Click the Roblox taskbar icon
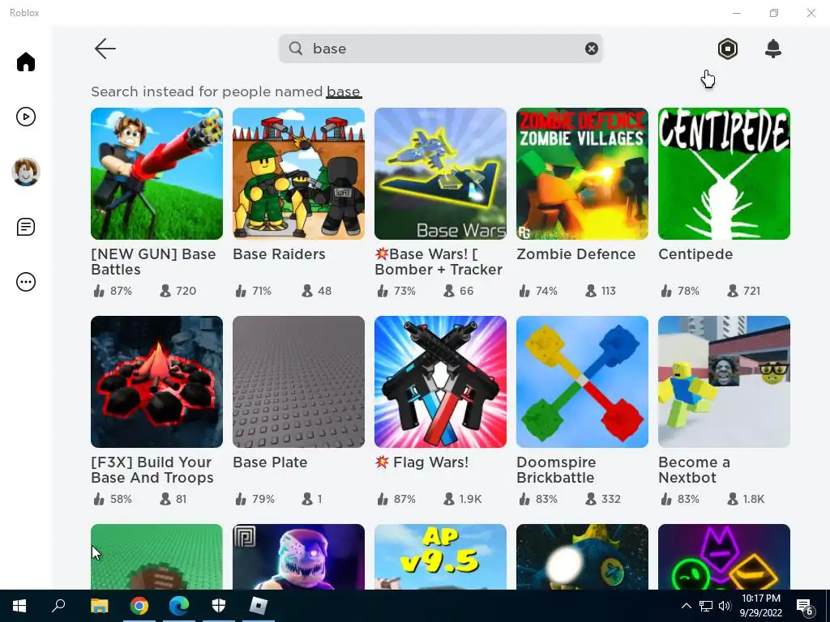 point(259,606)
